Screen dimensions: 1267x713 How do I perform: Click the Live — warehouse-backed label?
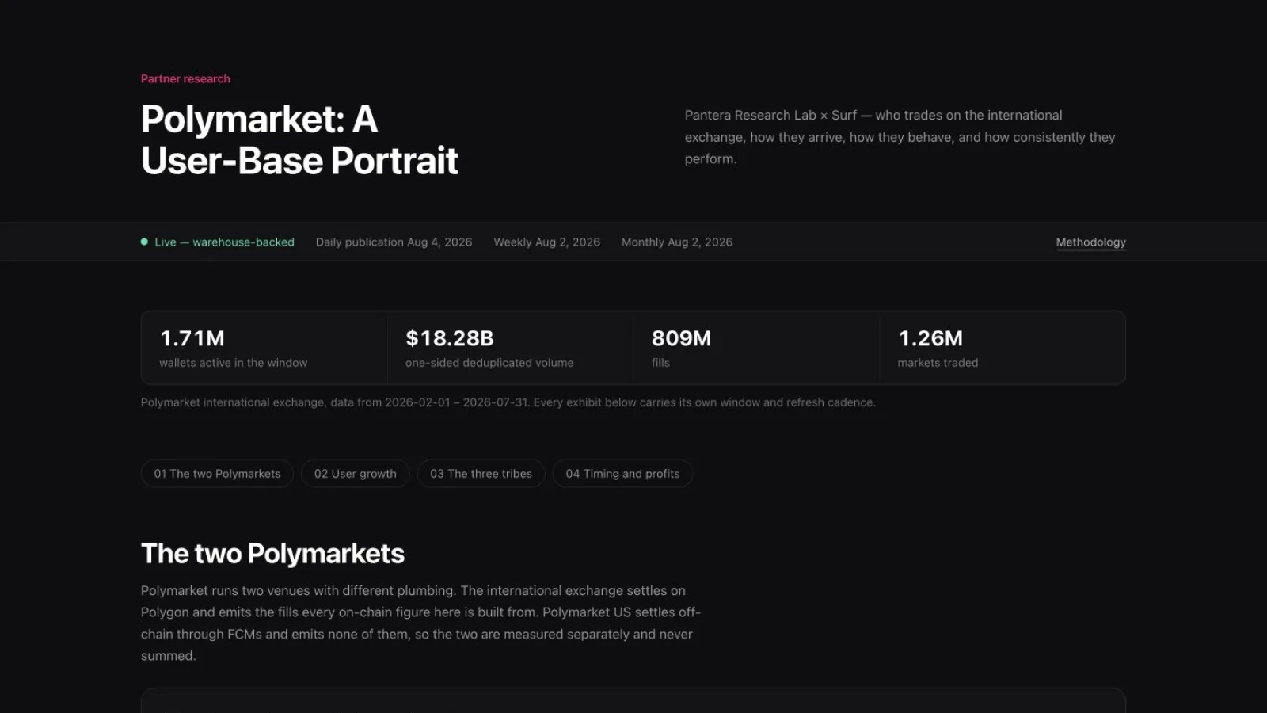[x=224, y=242]
